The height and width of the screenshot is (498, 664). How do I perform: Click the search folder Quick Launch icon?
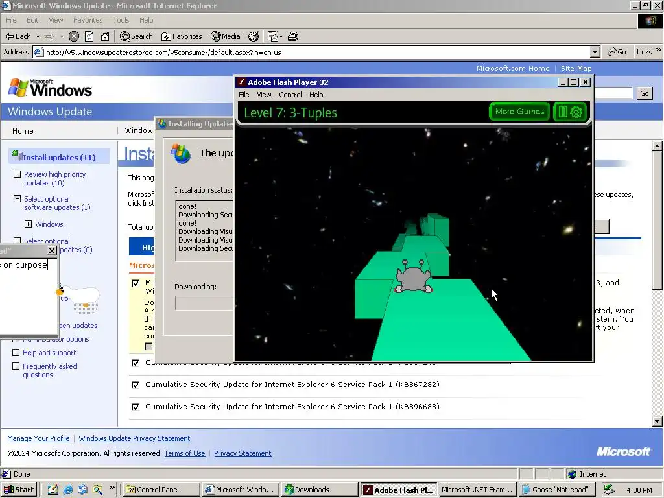[x=98, y=490]
